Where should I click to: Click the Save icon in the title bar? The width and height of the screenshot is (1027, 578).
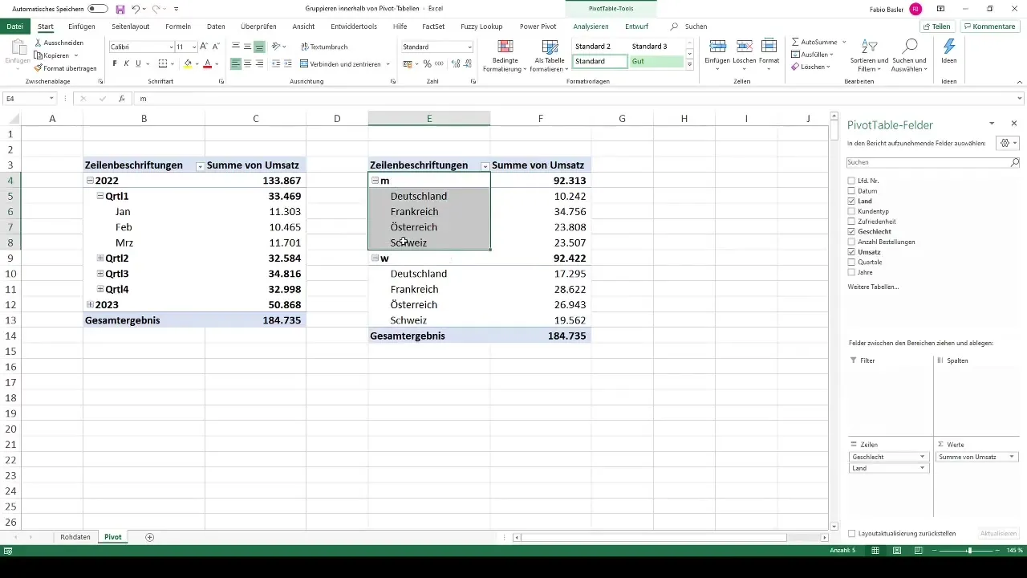click(120, 9)
